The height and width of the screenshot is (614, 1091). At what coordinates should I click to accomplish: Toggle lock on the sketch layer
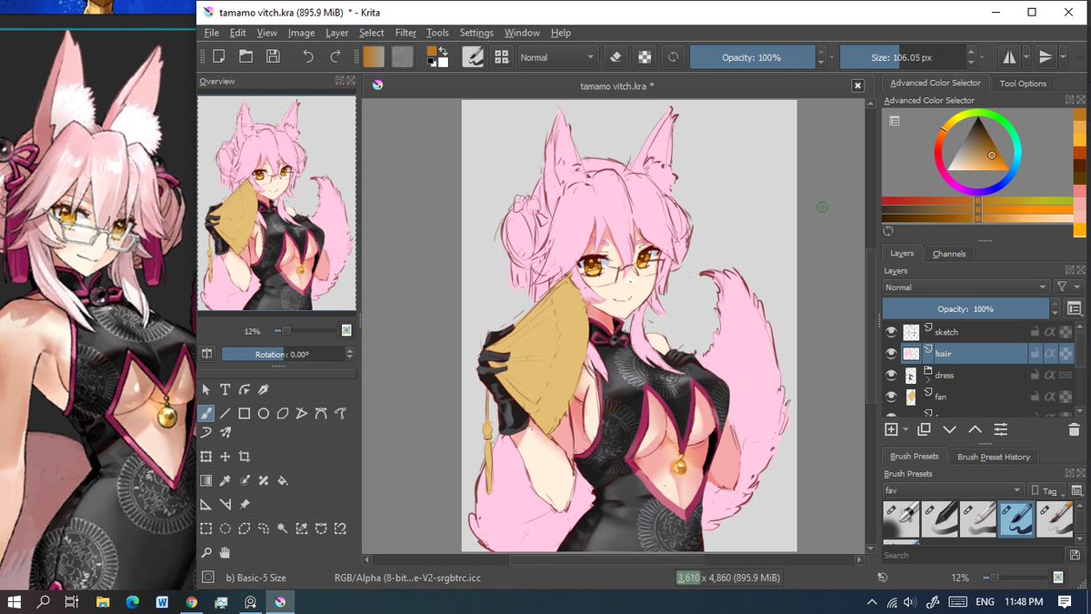[x=1035, y=332]
